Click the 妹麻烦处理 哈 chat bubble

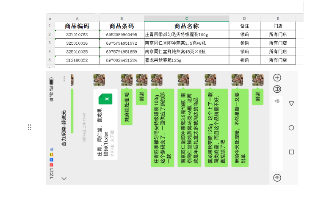point(127,107)
